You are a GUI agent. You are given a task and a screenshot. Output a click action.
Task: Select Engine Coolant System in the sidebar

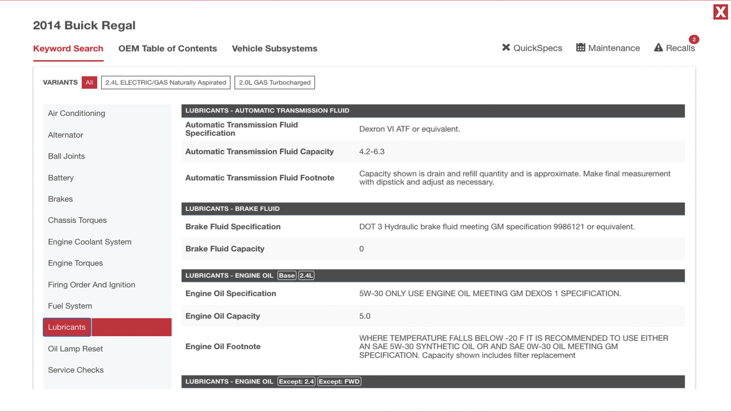pos(89,241)
